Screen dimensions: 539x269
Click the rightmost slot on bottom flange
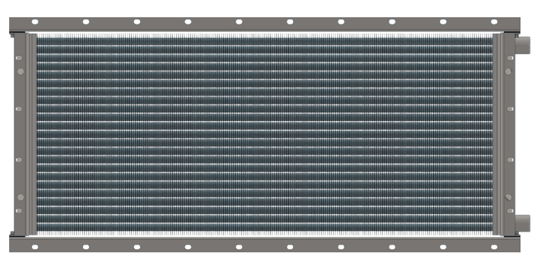(x=494, y=247)
